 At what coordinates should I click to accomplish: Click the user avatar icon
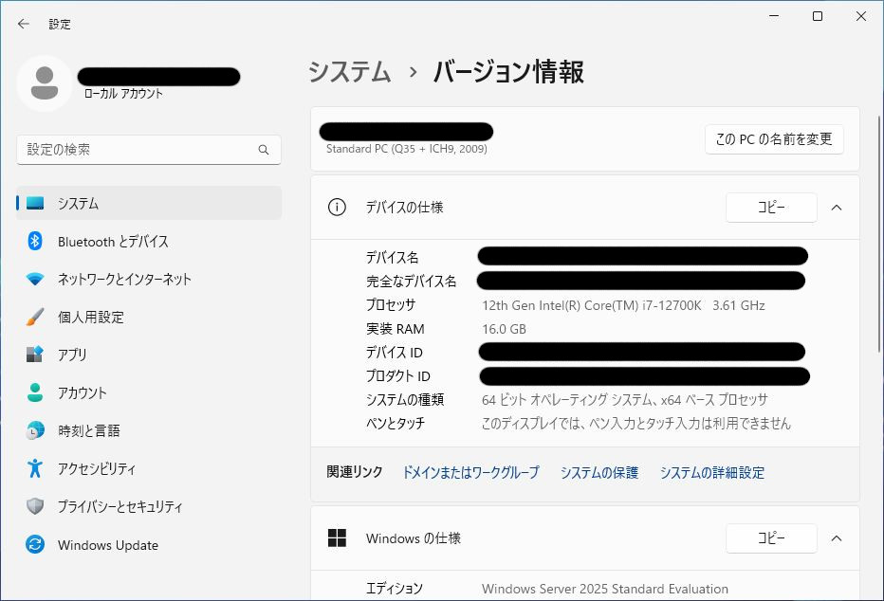click(45, 83)
